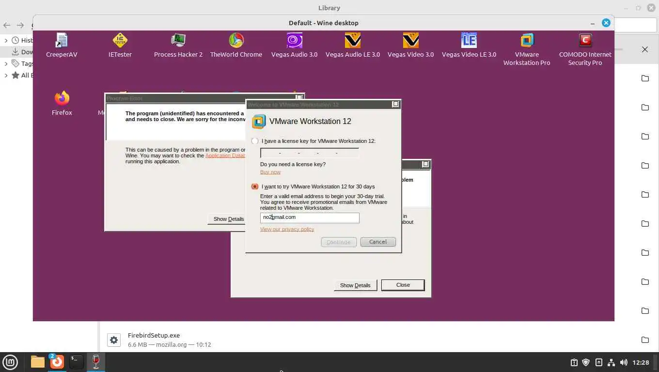Open the Vegas Audio 3.0 icon
The height and width of the screenshot is (372, 659).
294,46
